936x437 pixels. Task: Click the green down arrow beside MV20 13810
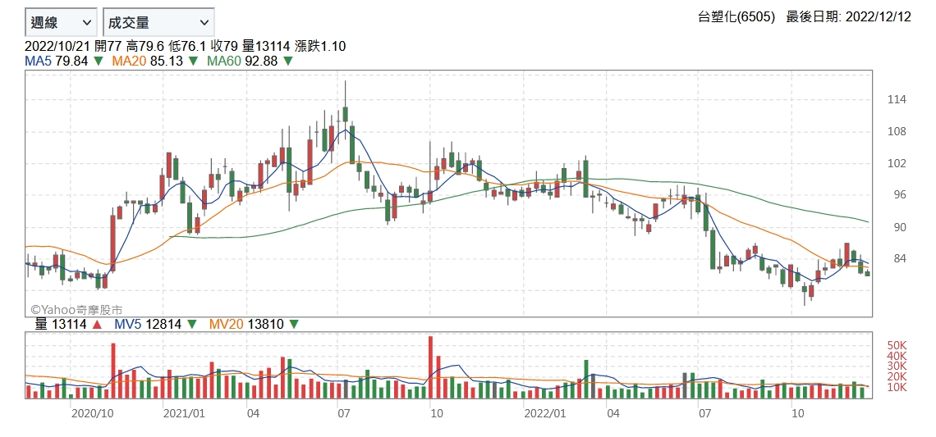(294, 325)
